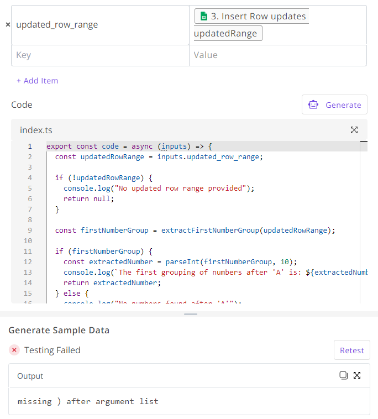Click the updatedRange token

pos(228,34)
